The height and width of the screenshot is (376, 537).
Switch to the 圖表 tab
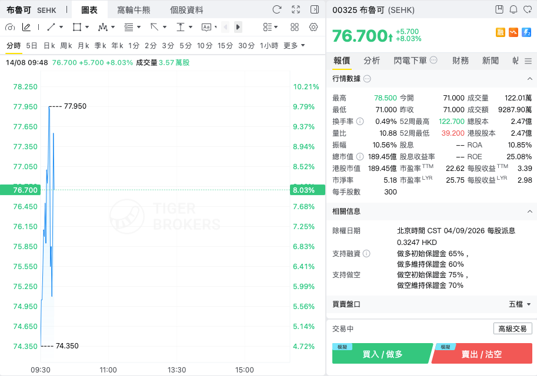pyautogui.click(x=89, y=10)
